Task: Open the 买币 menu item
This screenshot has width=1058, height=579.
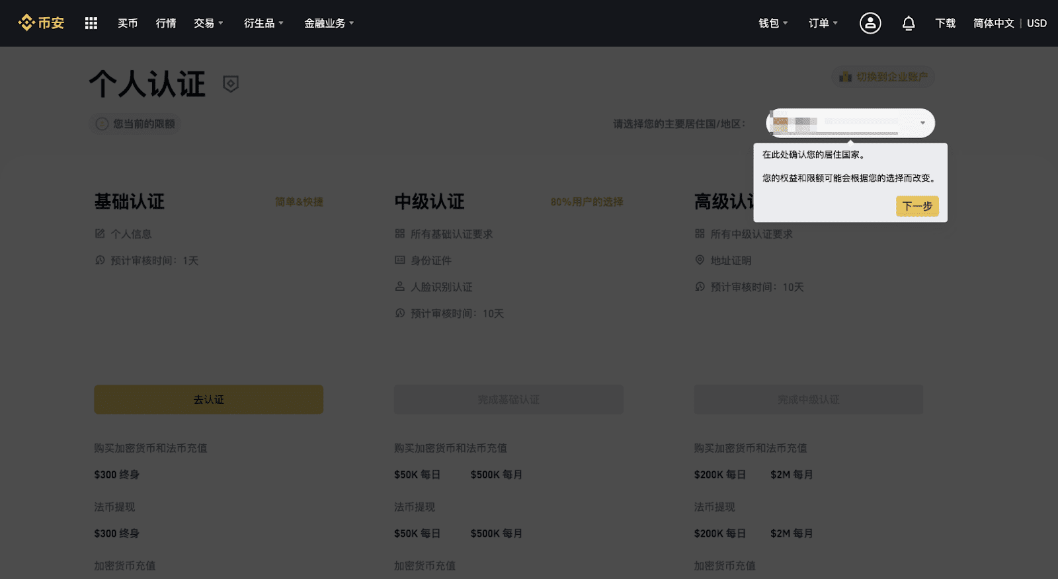Action: coord(128,23)
